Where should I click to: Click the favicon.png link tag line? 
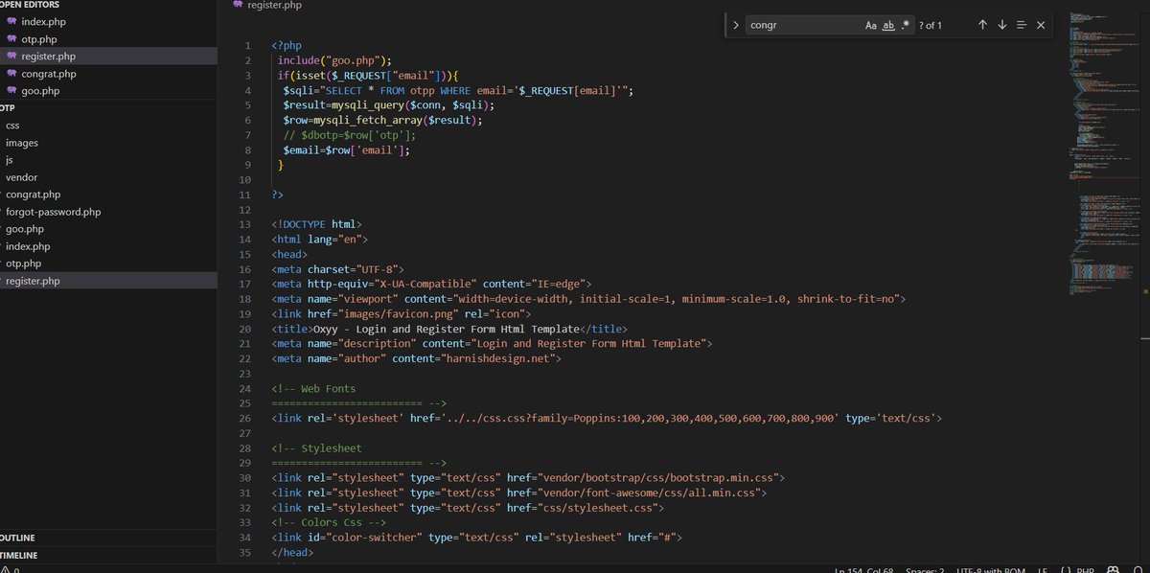tap(401, 313)
